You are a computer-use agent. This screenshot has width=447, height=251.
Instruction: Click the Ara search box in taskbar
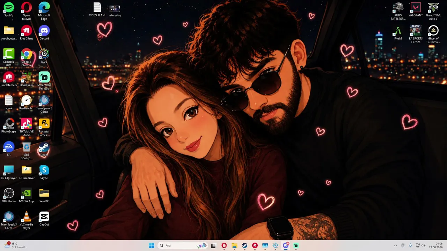[182, 245]
